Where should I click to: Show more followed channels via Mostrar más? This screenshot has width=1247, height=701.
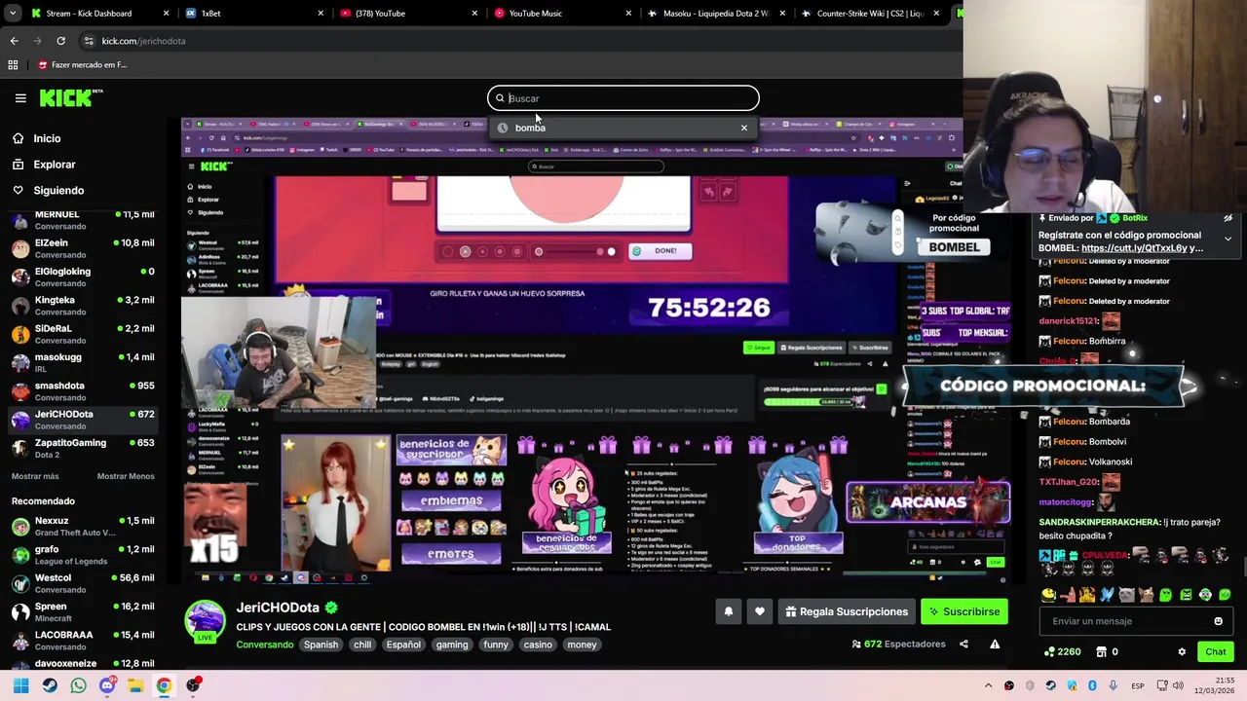tap(35, 476)
